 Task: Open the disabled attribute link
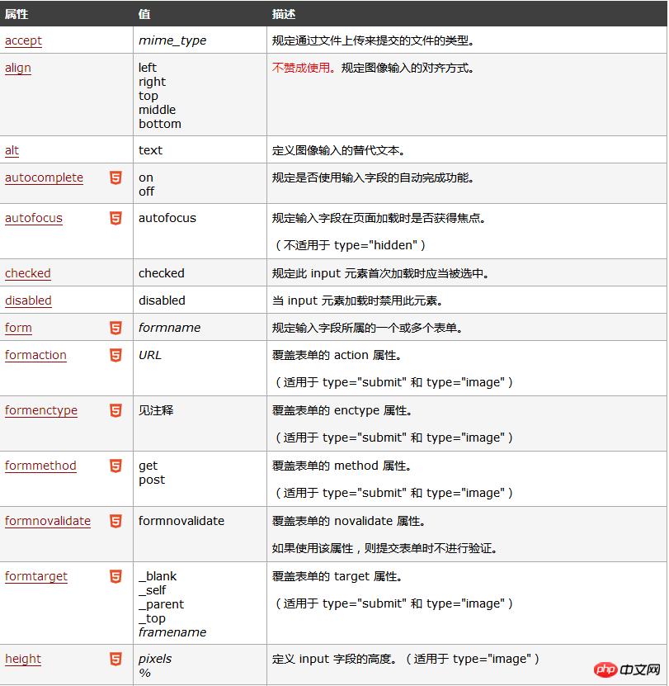point(28,300)
